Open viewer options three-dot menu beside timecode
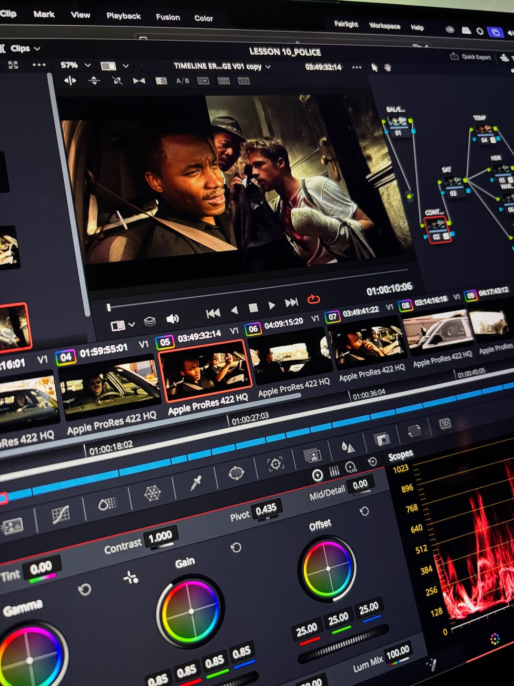This screenshot has width=514, height=686. click(x=356, y=67)
